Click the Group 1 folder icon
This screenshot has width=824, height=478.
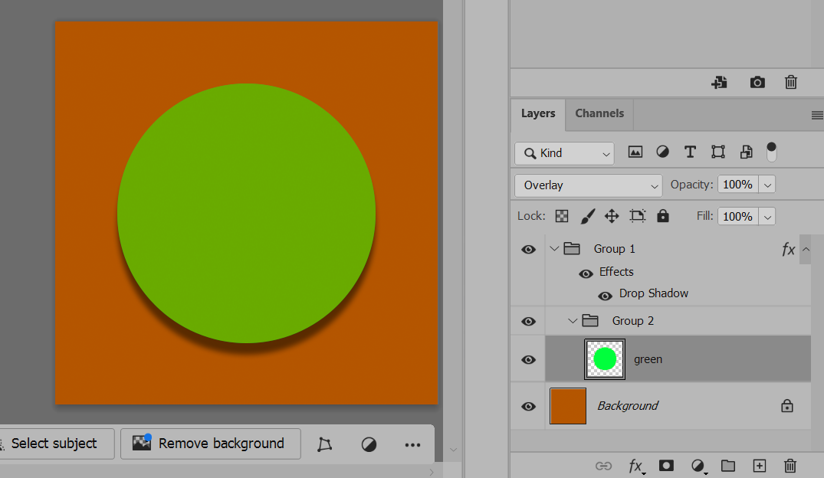coord(572,248)
